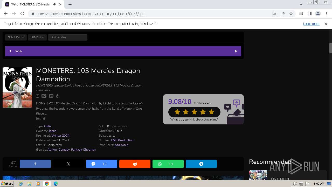Open the Action genre link

coord(52,150)
